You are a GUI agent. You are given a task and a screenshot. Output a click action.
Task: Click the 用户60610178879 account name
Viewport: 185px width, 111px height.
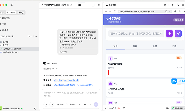tap(11, 109)
